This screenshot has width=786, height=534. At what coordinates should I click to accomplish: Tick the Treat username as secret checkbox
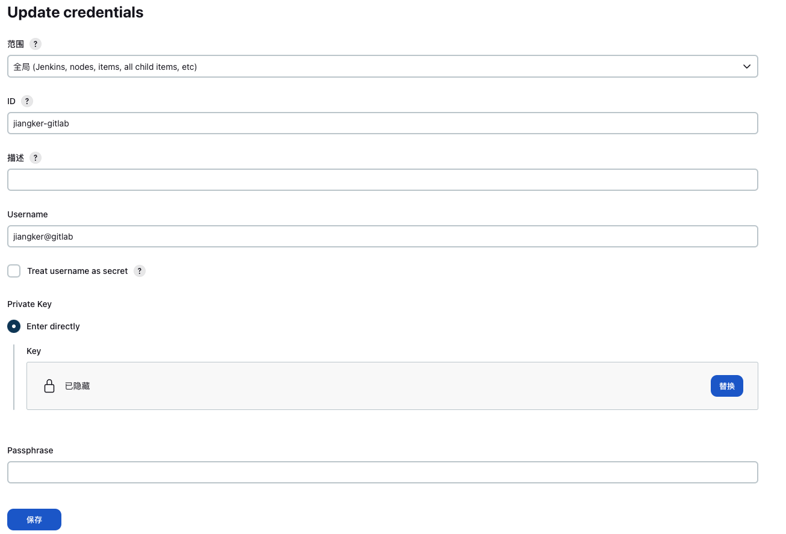tap(14, 271)
